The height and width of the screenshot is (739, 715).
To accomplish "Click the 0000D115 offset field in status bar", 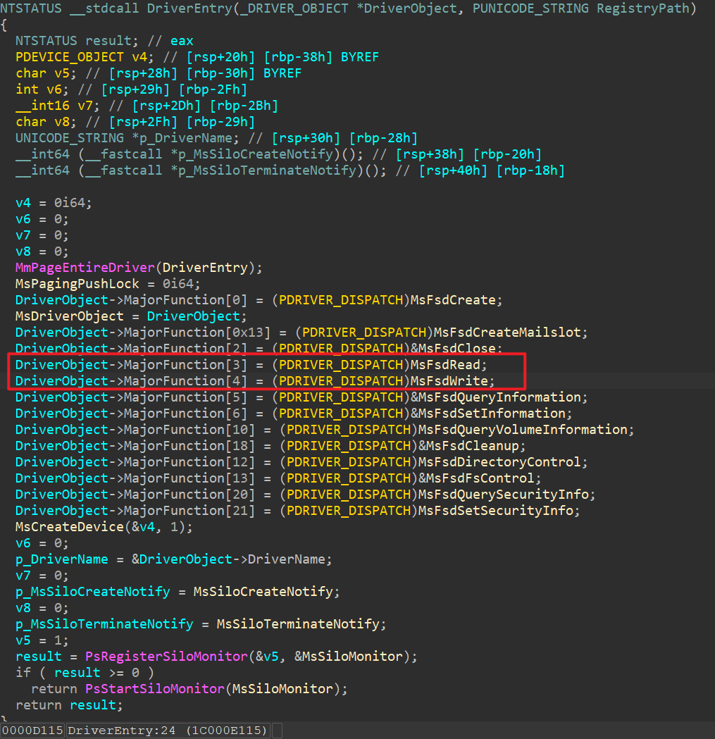I will click(x=32, y=731).
